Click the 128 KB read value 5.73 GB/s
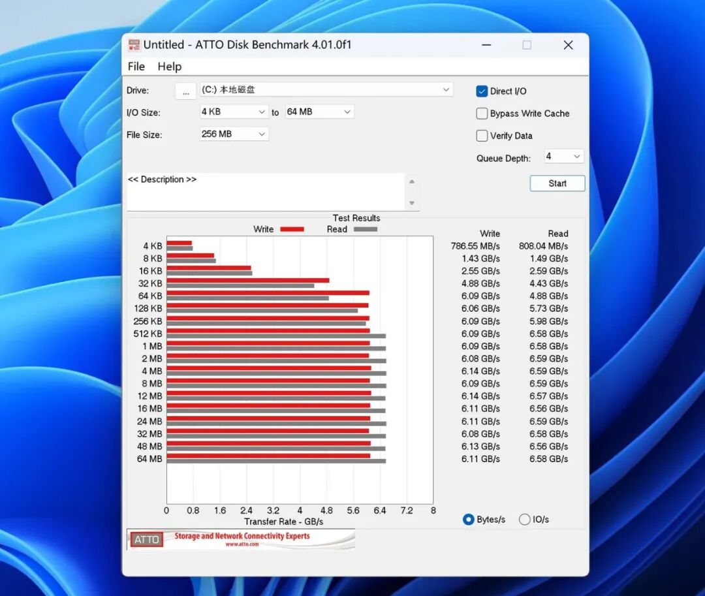705x596 pixels. pyautogui.click(x=548, y=308)
